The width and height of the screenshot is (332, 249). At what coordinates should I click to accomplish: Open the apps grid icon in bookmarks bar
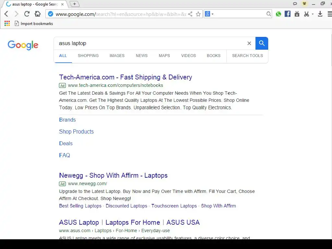[x=7, y=23]
